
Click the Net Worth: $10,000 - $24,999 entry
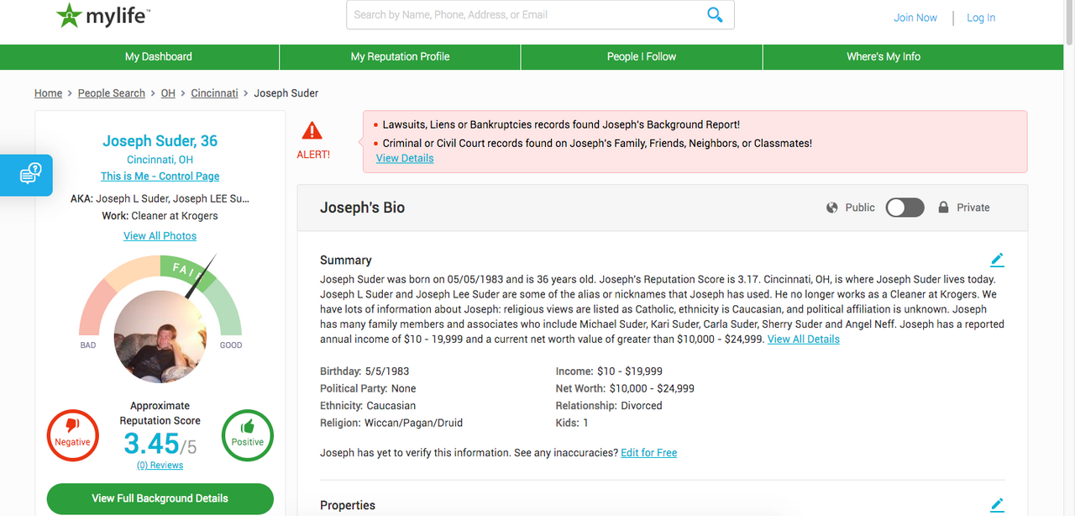[x=625, y=388]
